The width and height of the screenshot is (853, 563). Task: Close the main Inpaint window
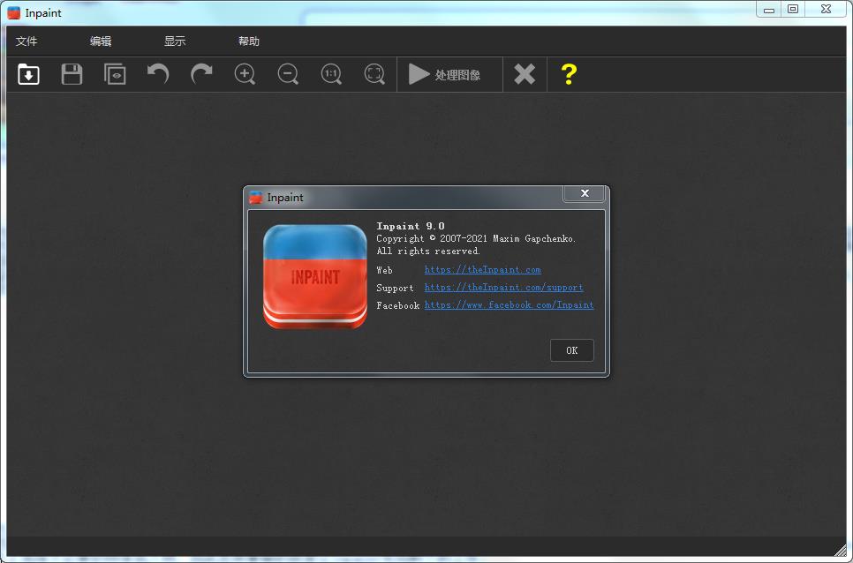point(827,9)
